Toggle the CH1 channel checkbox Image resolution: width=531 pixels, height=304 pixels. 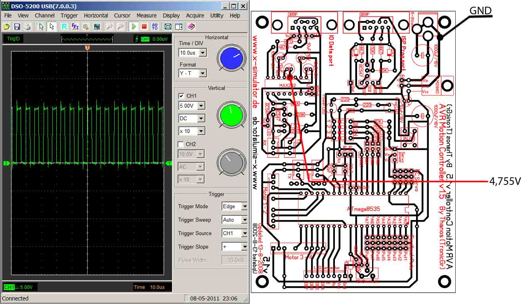tap(181, 96)
